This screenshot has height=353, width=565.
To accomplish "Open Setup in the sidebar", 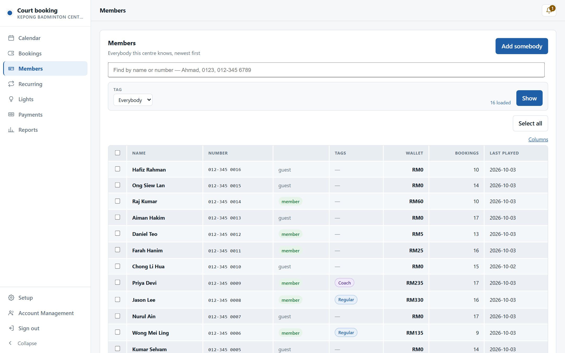I will pyautogui.click(x=45, y=298).
